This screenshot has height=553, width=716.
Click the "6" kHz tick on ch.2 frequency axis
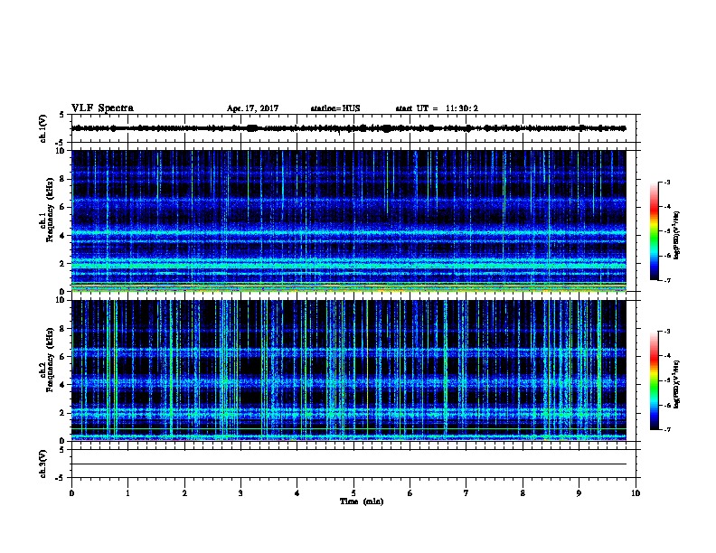point(63,357)
